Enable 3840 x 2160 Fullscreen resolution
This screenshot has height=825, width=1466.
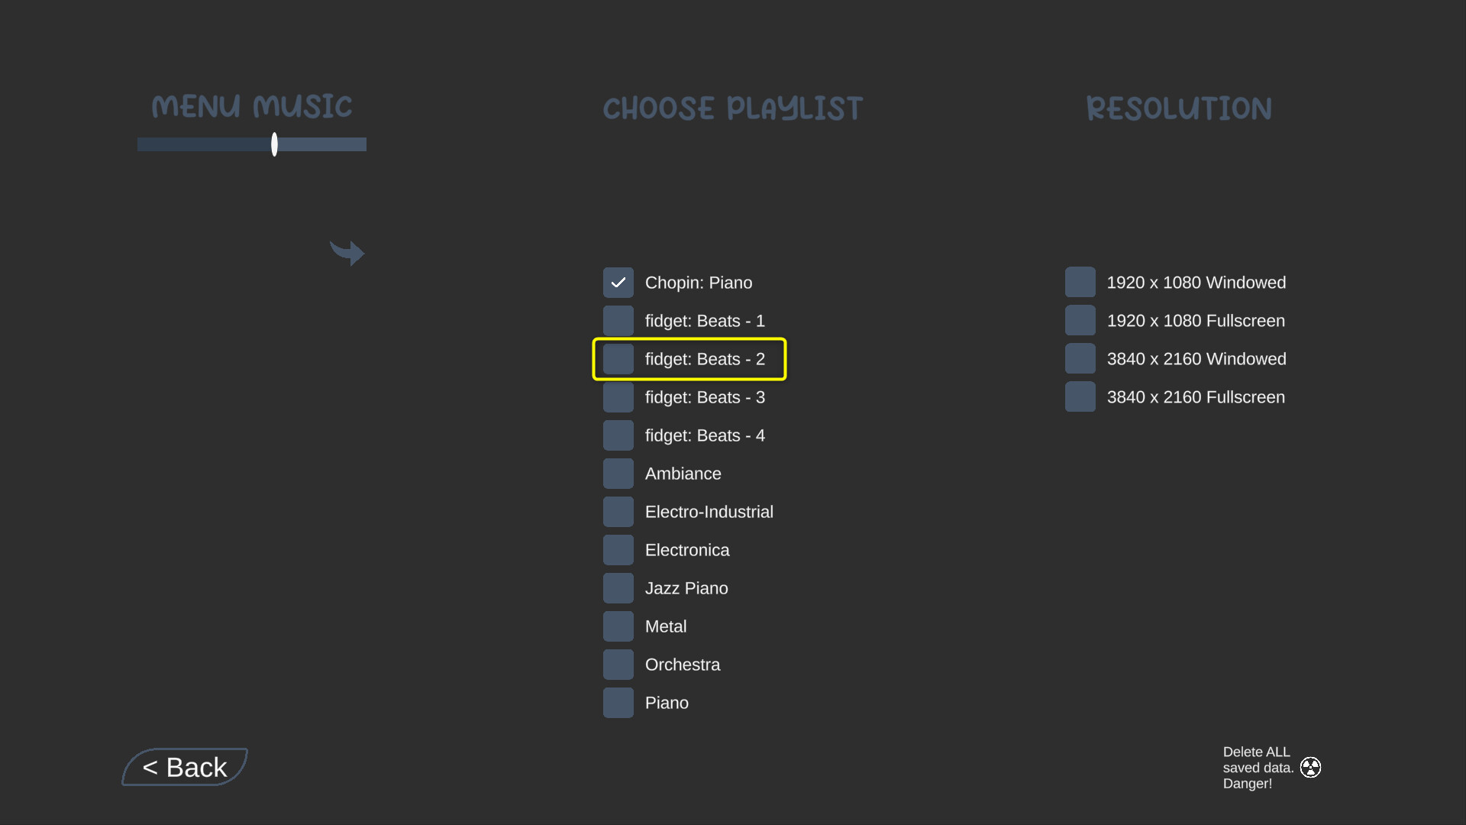[1080, 396]
